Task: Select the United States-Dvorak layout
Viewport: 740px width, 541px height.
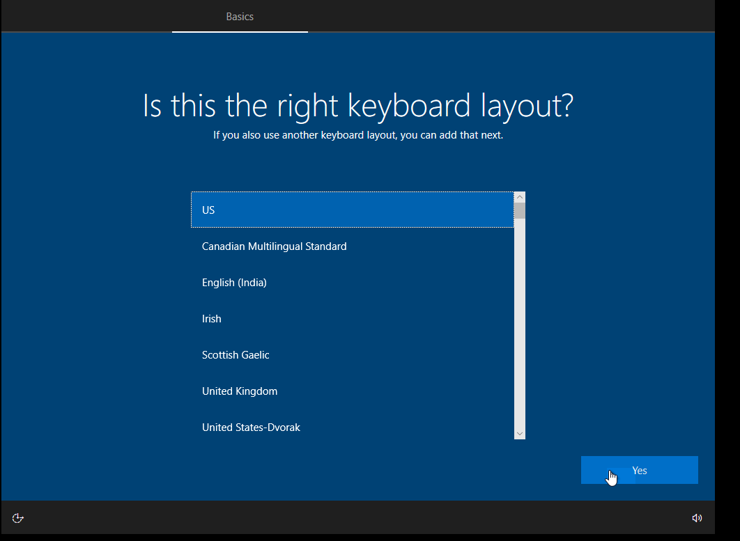Action: 353,428
